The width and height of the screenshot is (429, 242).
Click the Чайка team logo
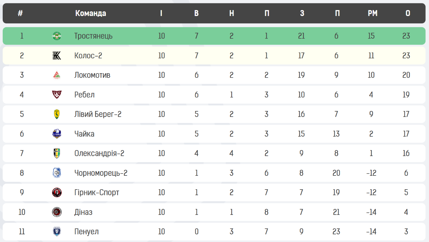tap(57, 134)
